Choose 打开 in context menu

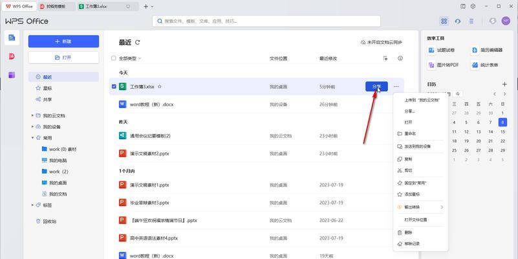[420, 122]
